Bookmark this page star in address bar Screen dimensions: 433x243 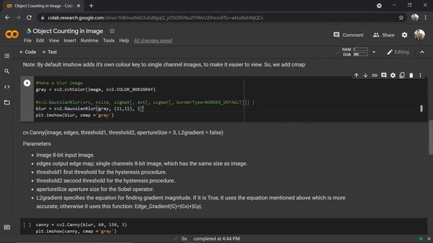[x=401, y=18]
